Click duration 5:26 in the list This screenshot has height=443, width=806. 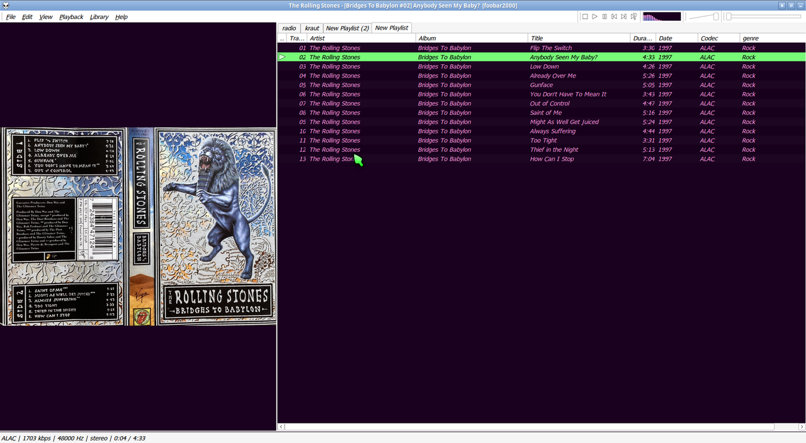click(648, 76)
